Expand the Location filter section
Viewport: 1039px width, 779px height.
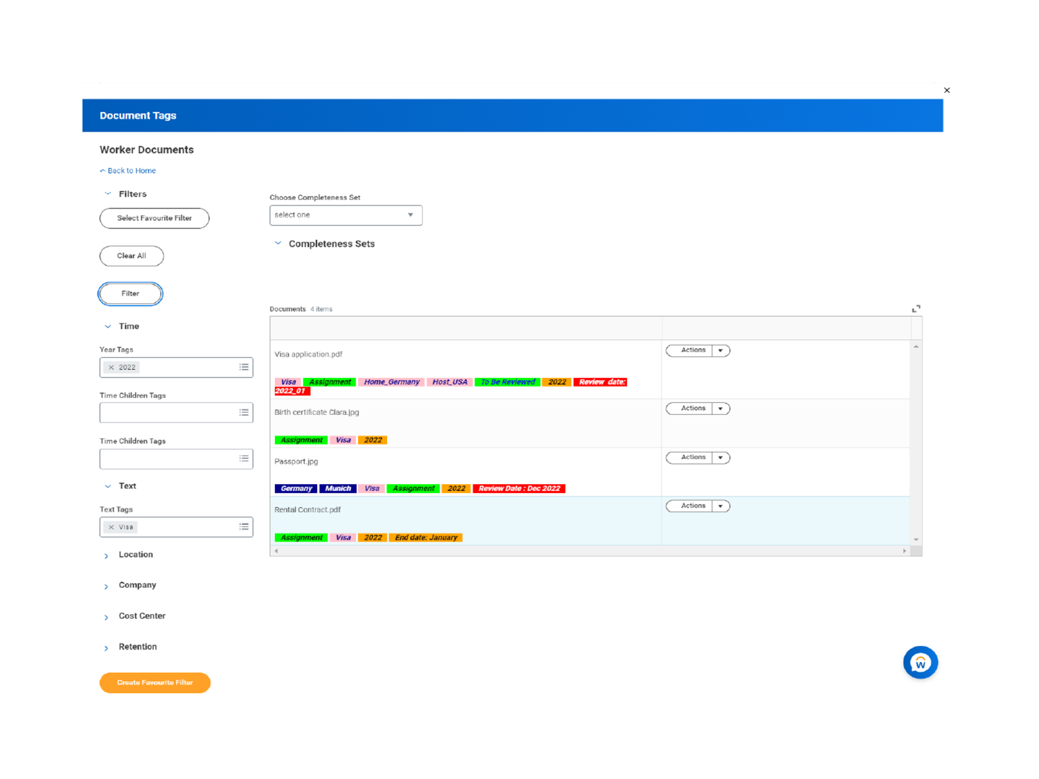point(107,555)
